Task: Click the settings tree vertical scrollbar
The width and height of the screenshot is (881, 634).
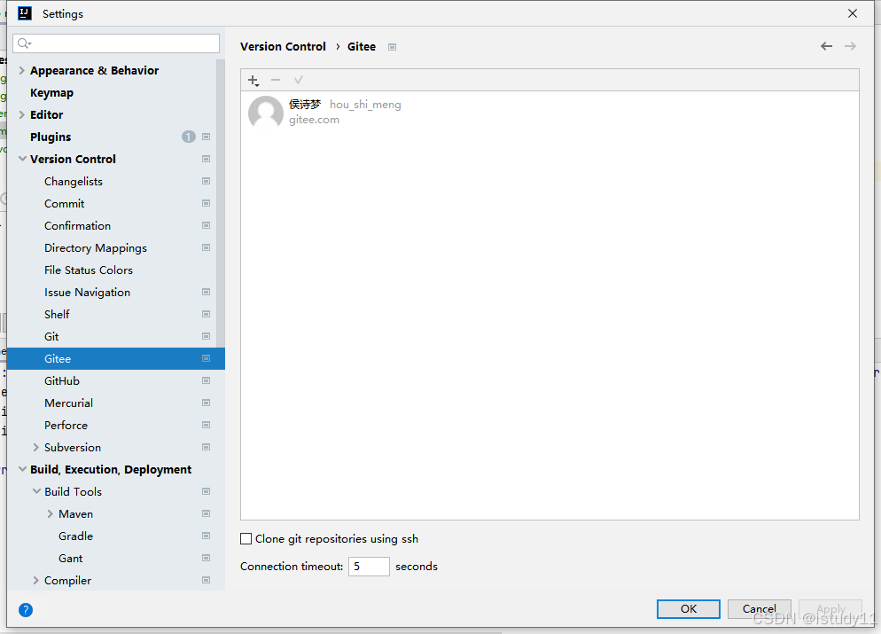Action: (220, 205)
